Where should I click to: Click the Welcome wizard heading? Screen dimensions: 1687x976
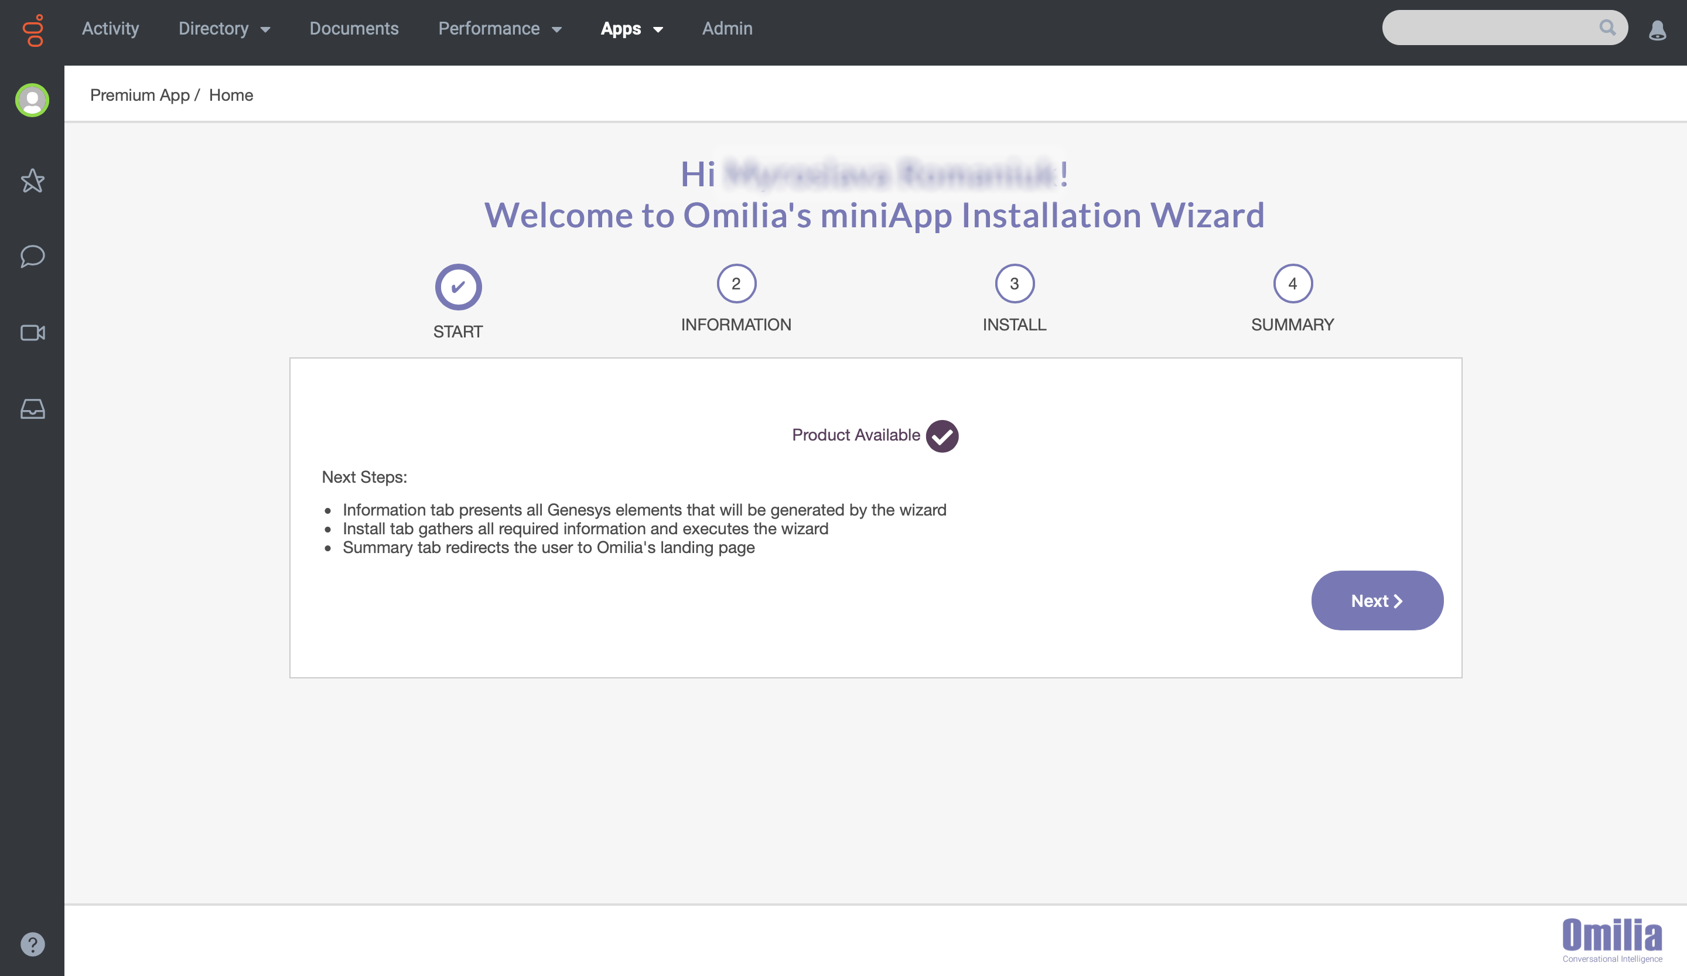tap(875, 216)
